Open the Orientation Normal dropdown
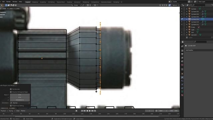Screen dimensions: 213x120 (20, 103)
